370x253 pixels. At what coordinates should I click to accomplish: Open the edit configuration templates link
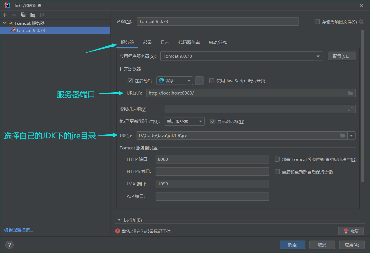click(x=19, y=230)
